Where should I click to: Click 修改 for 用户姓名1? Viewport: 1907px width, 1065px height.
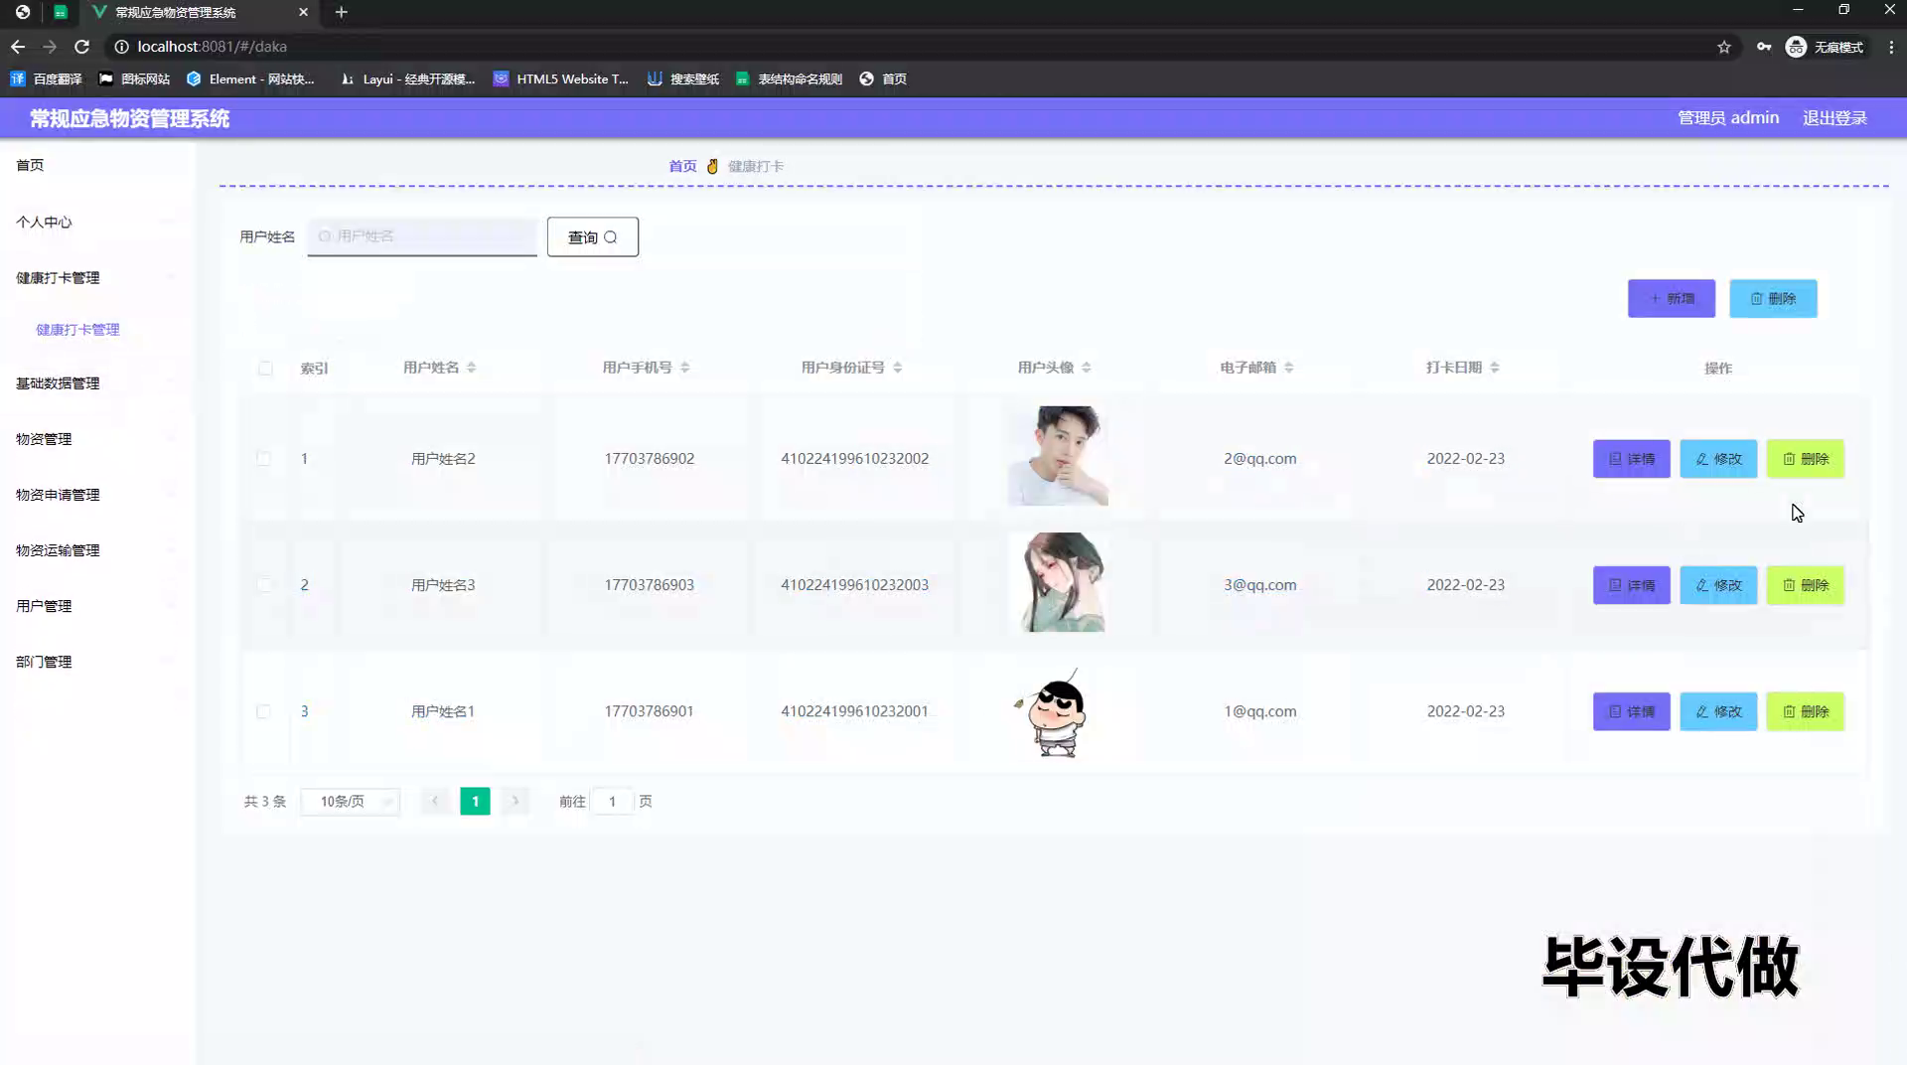point(1718,711)
